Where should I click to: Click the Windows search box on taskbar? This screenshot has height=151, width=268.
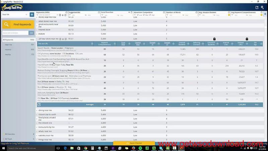pyautogui.click(x=31, y=148)
